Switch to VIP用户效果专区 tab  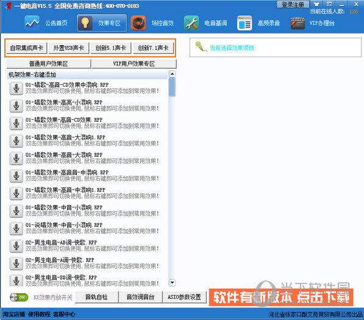pos(134,64)
